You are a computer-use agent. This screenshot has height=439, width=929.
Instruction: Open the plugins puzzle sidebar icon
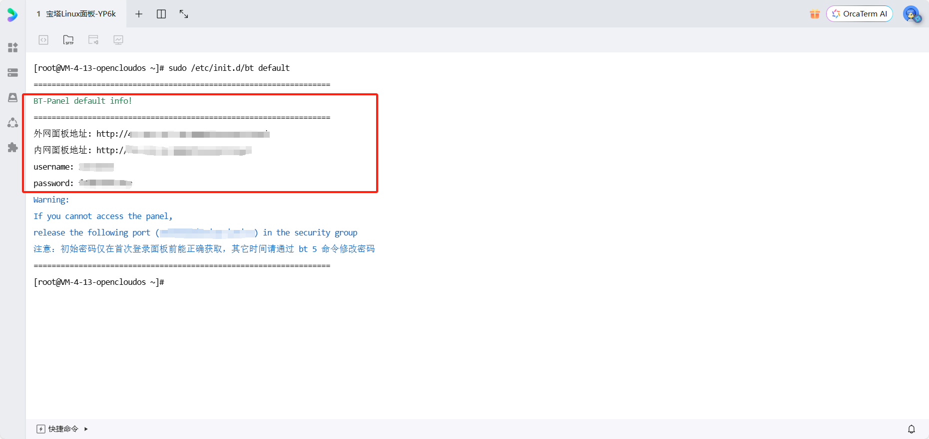13,148
